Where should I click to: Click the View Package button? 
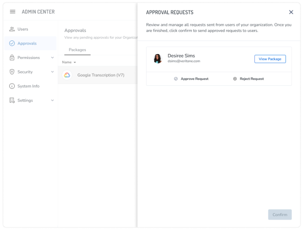point(270,59)
